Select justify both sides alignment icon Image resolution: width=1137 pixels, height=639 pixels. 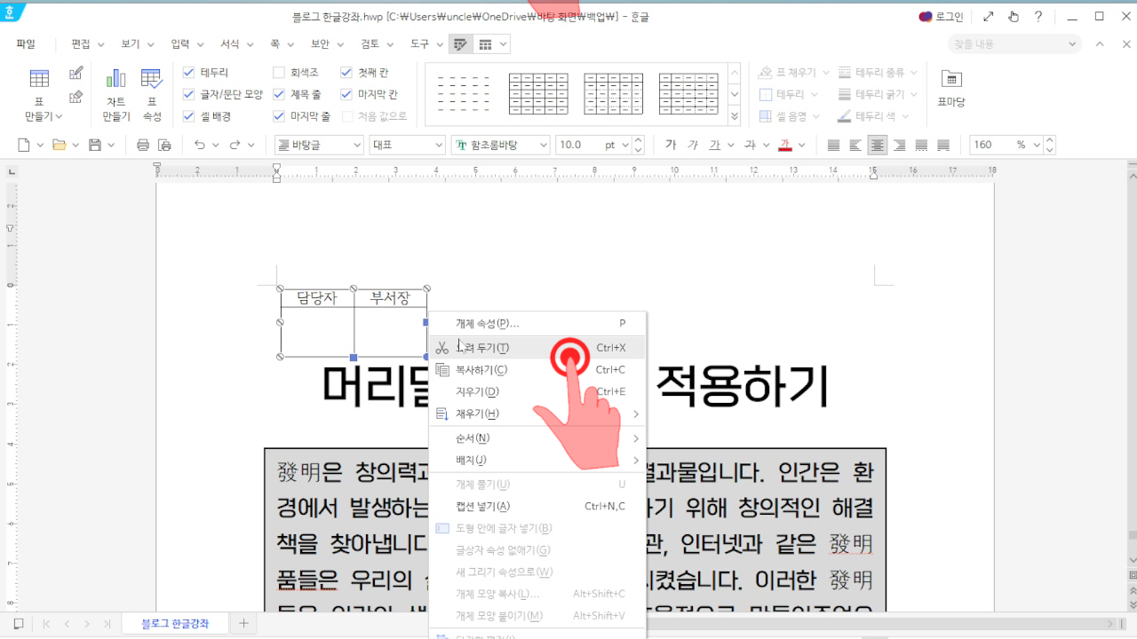tap(833, 145)
